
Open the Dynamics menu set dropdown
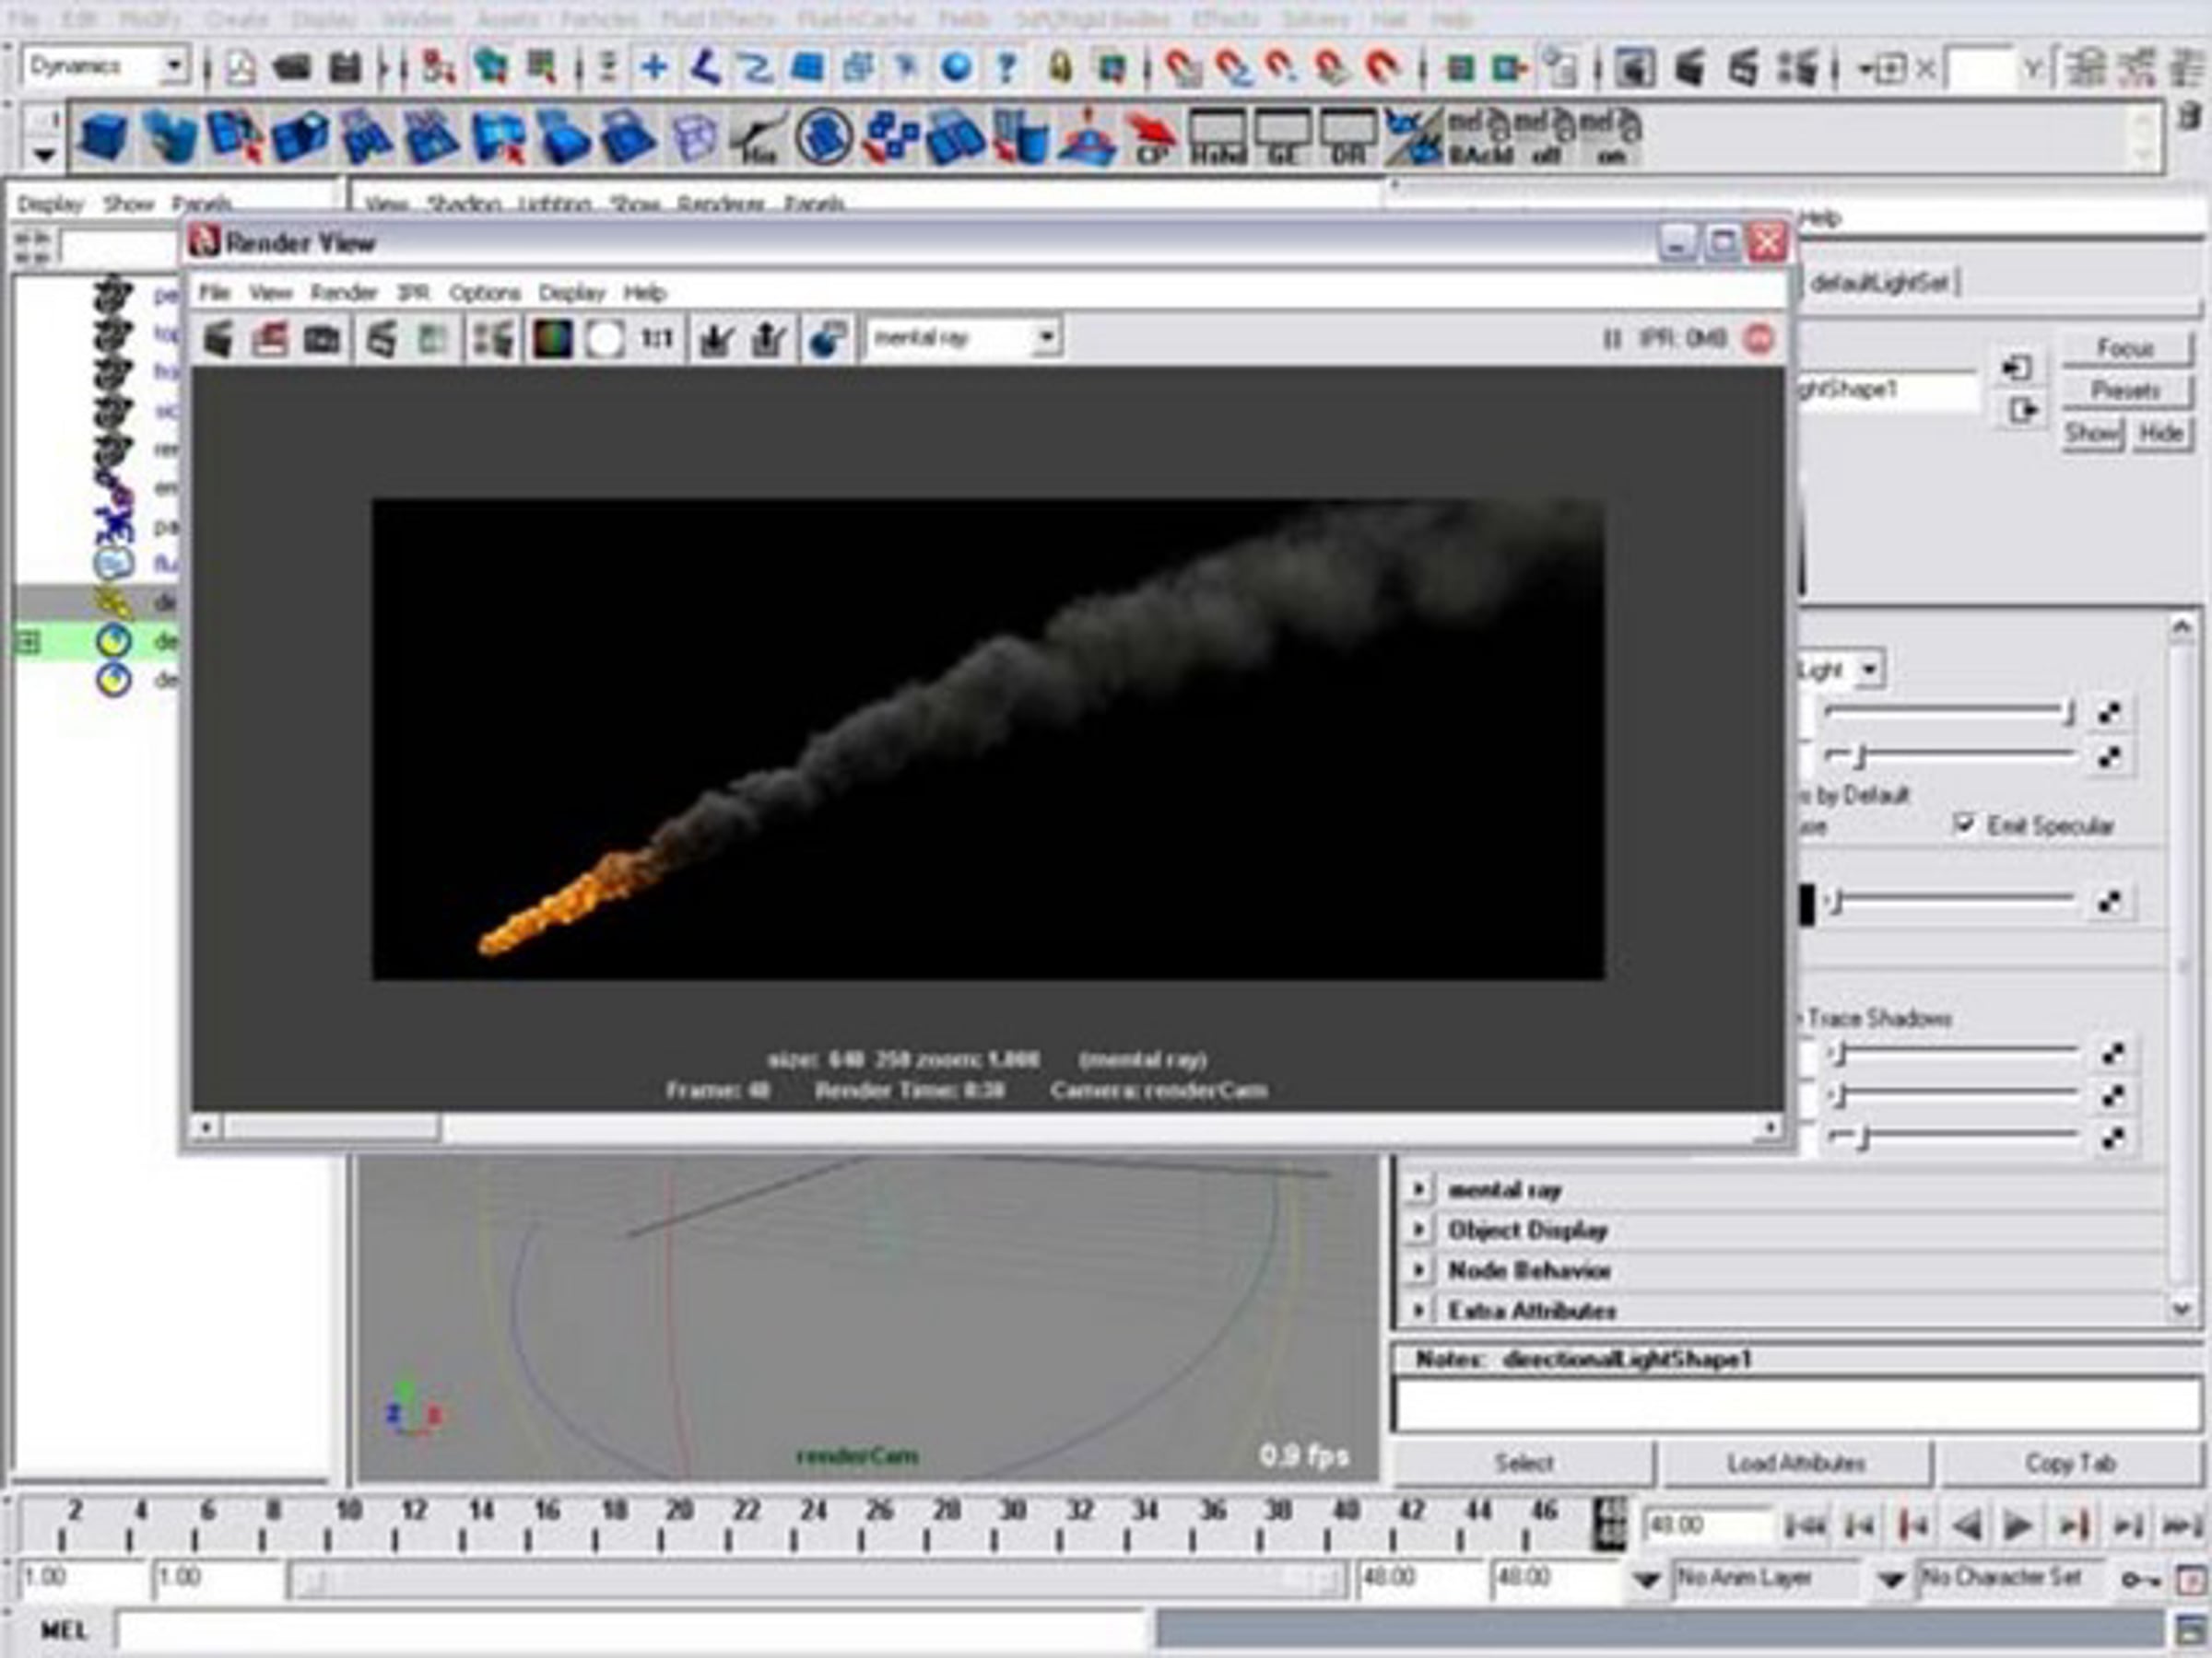tap(105, 67)
